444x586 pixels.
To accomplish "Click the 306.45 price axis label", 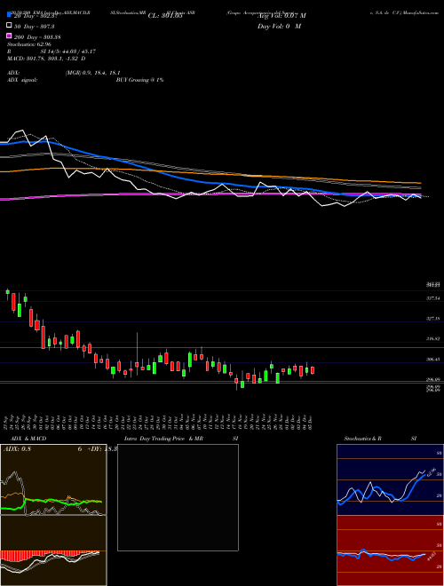I will click(433, 360).
